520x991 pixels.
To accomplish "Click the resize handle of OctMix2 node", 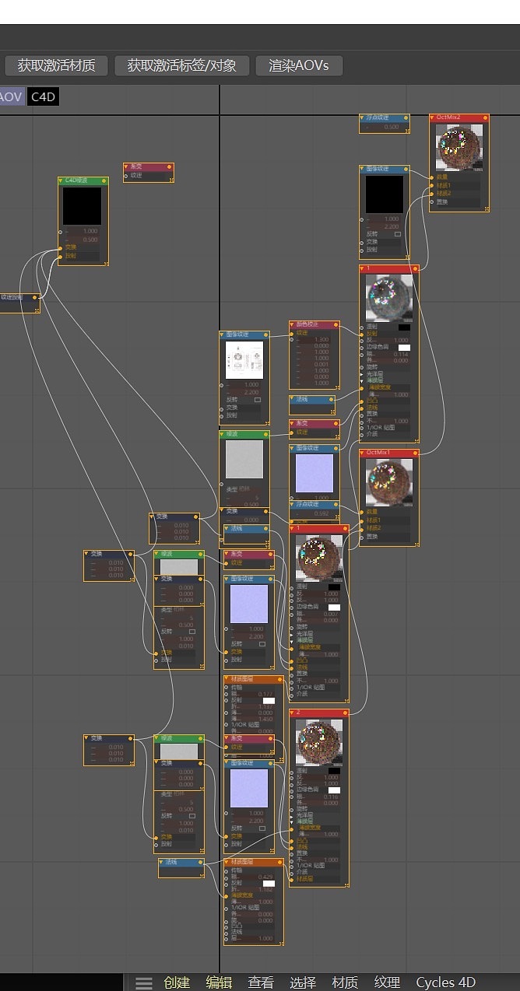I will click(x=487, y=208).
